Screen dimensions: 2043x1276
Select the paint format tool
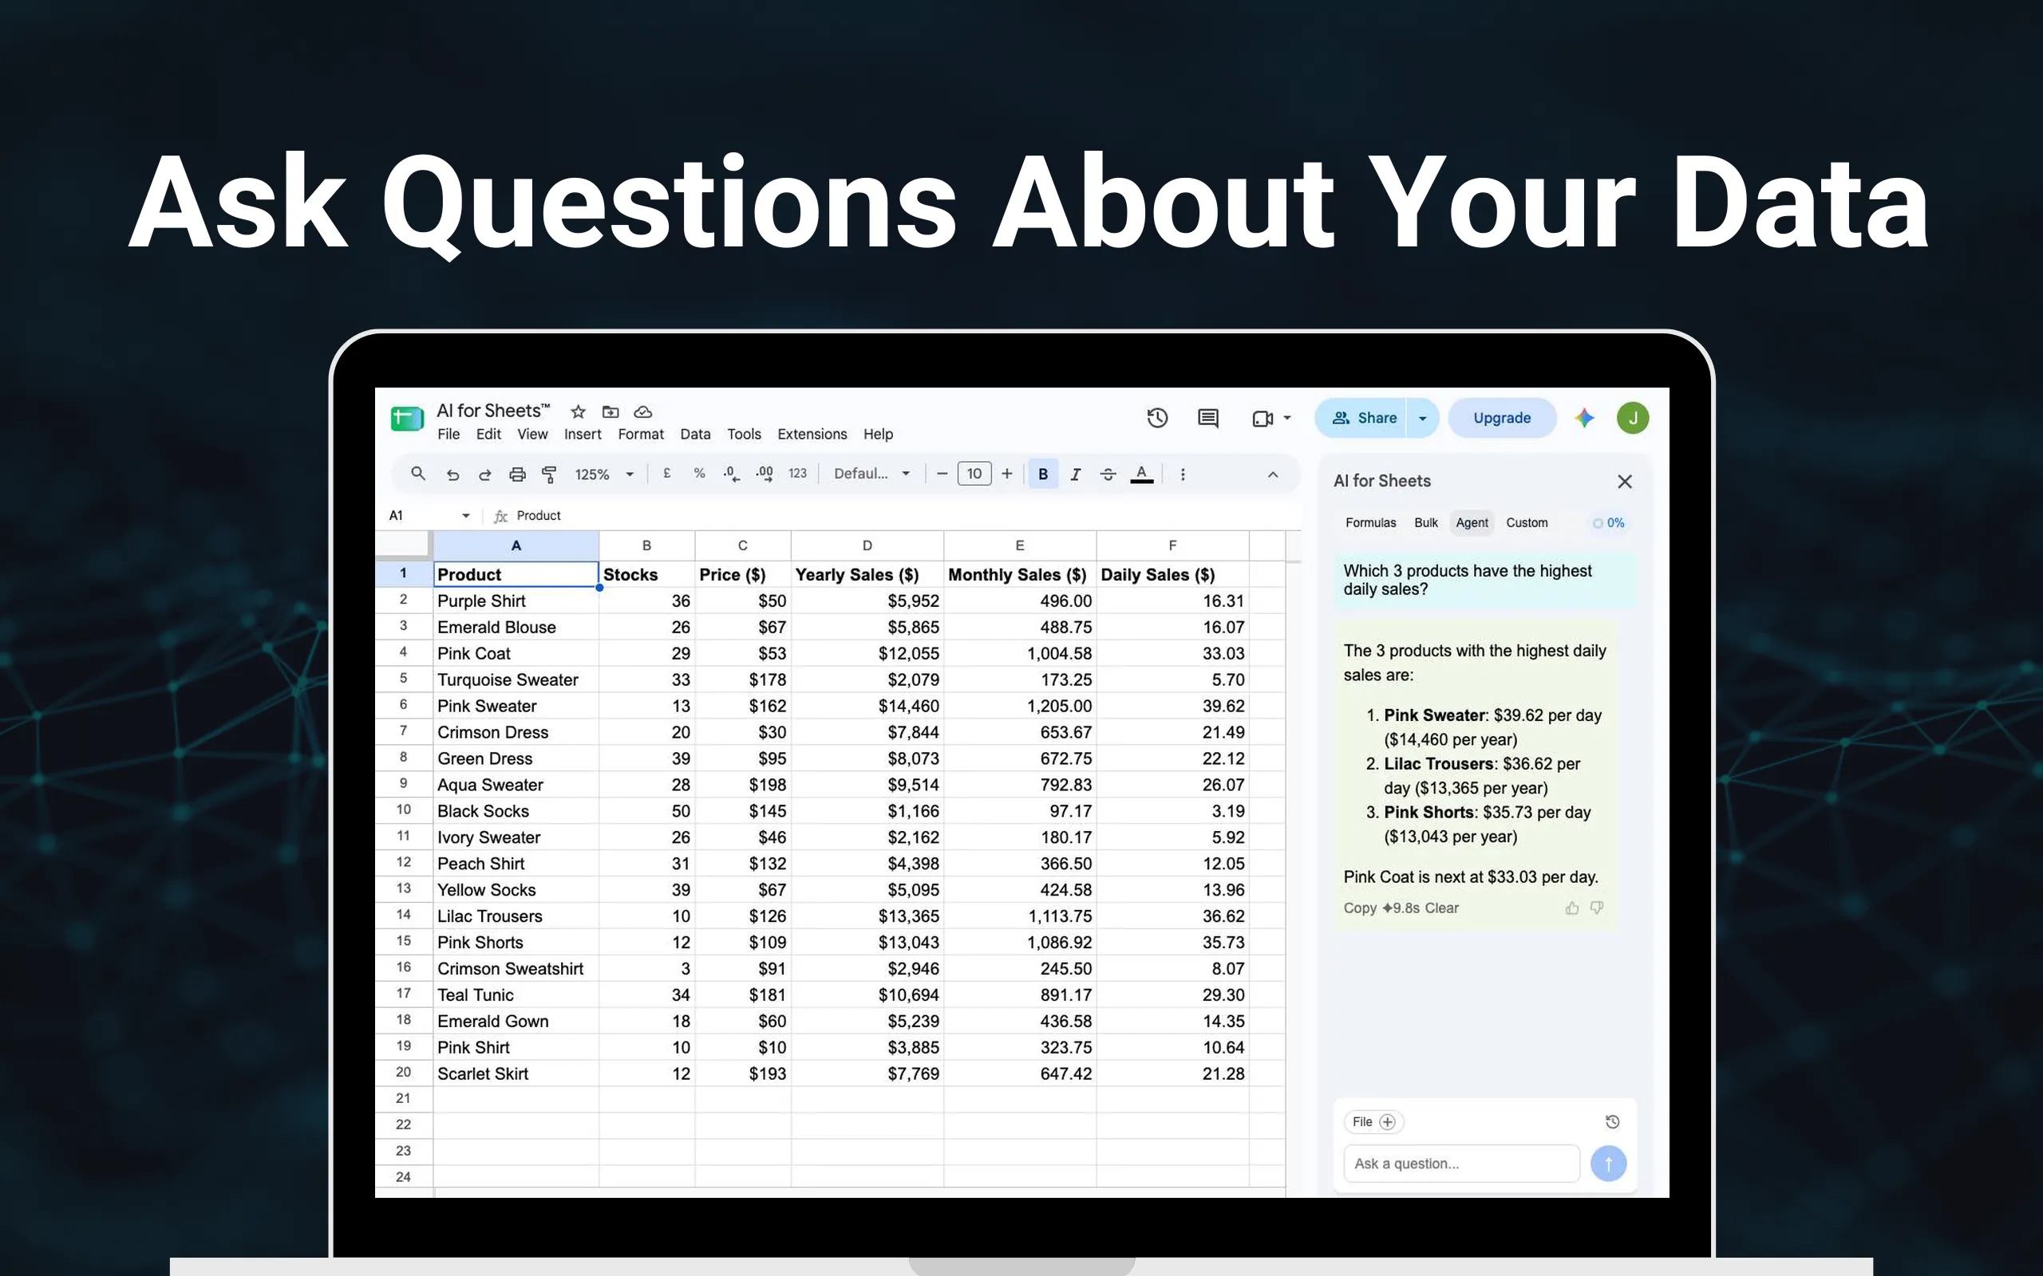[550, 475]
